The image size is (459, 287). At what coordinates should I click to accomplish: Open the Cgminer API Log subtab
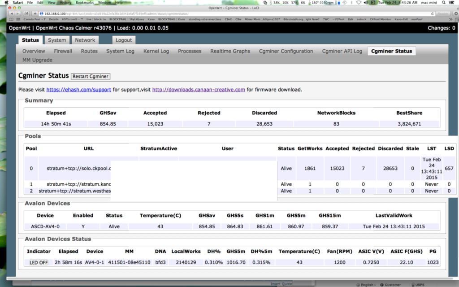coord(342,51)
